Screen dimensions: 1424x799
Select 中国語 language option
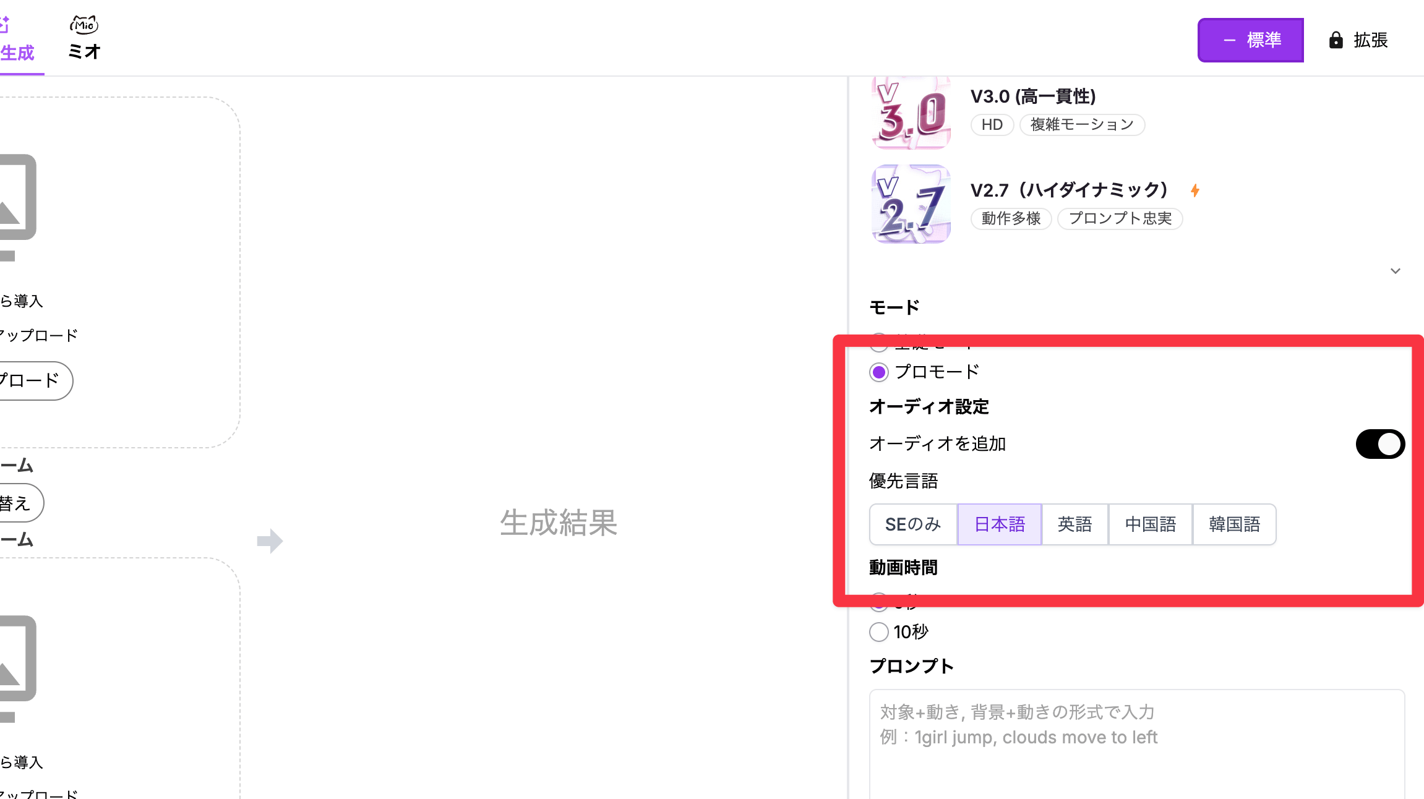(1150, 524)
